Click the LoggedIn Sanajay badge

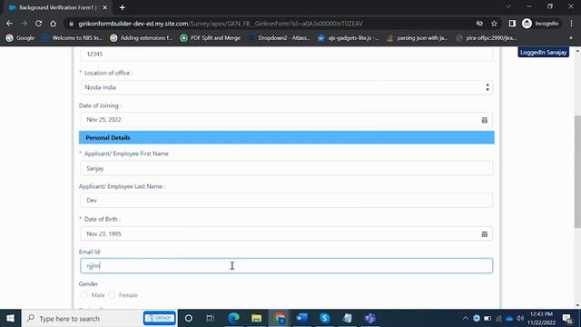[x=543, y=53]
